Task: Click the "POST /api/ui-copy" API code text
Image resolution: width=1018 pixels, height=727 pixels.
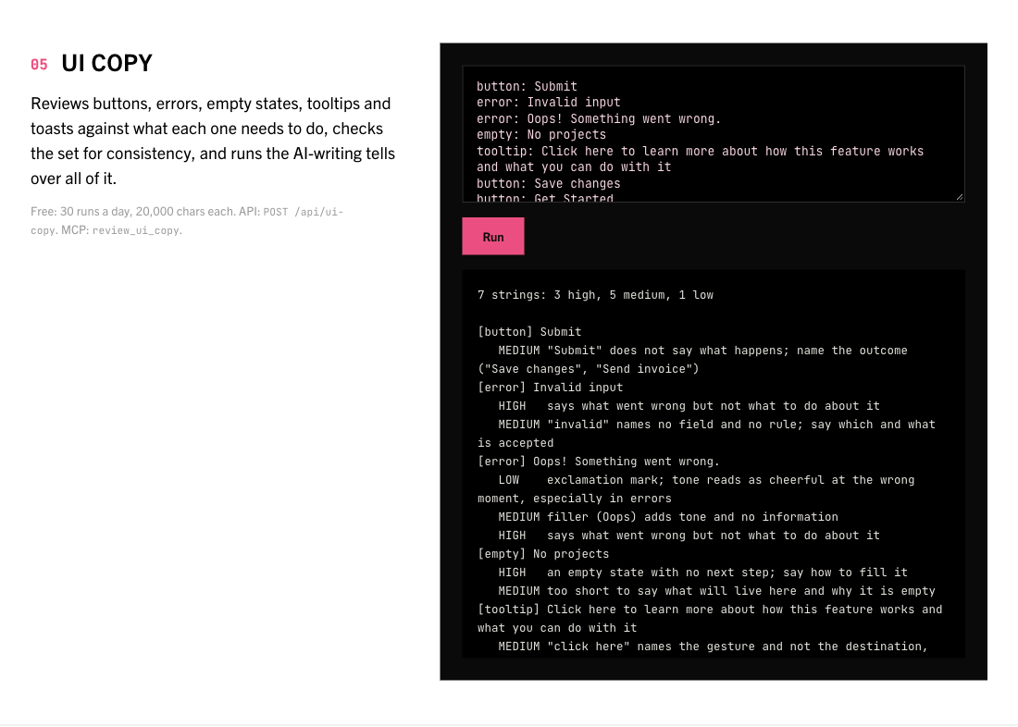Action: click(187, 221)
